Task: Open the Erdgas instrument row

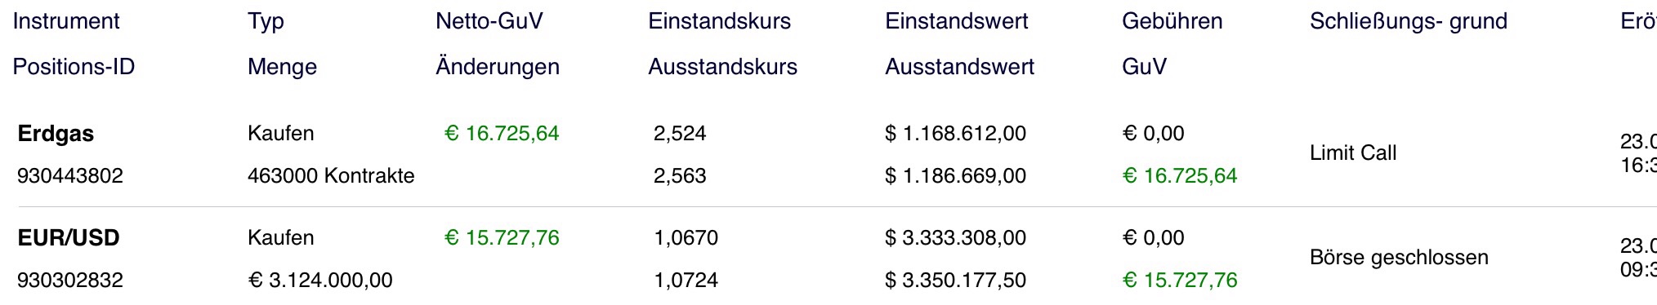Action: pyautogui.click(x=56, y=134)
